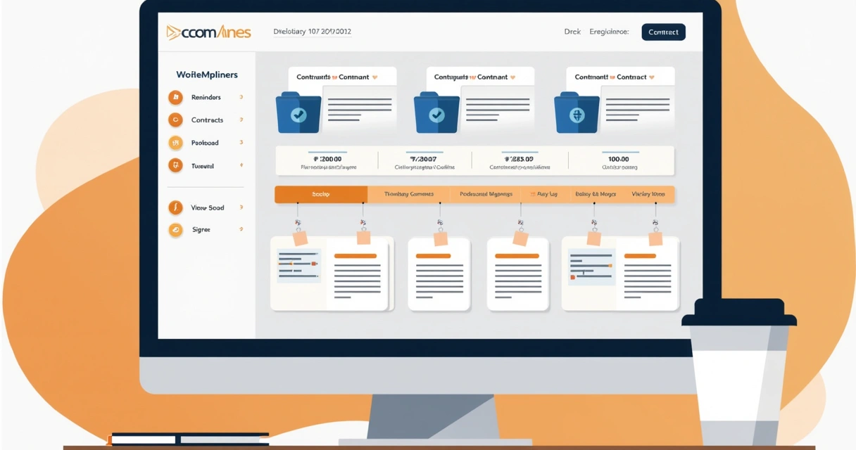This screenshot has height=450, width=856.
Task: Click the Tureurel sidebar icon
Action: click(175, 166)
